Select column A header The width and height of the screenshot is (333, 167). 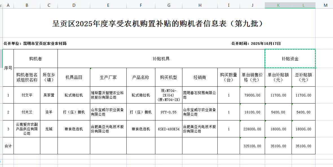tap(8, 5)
